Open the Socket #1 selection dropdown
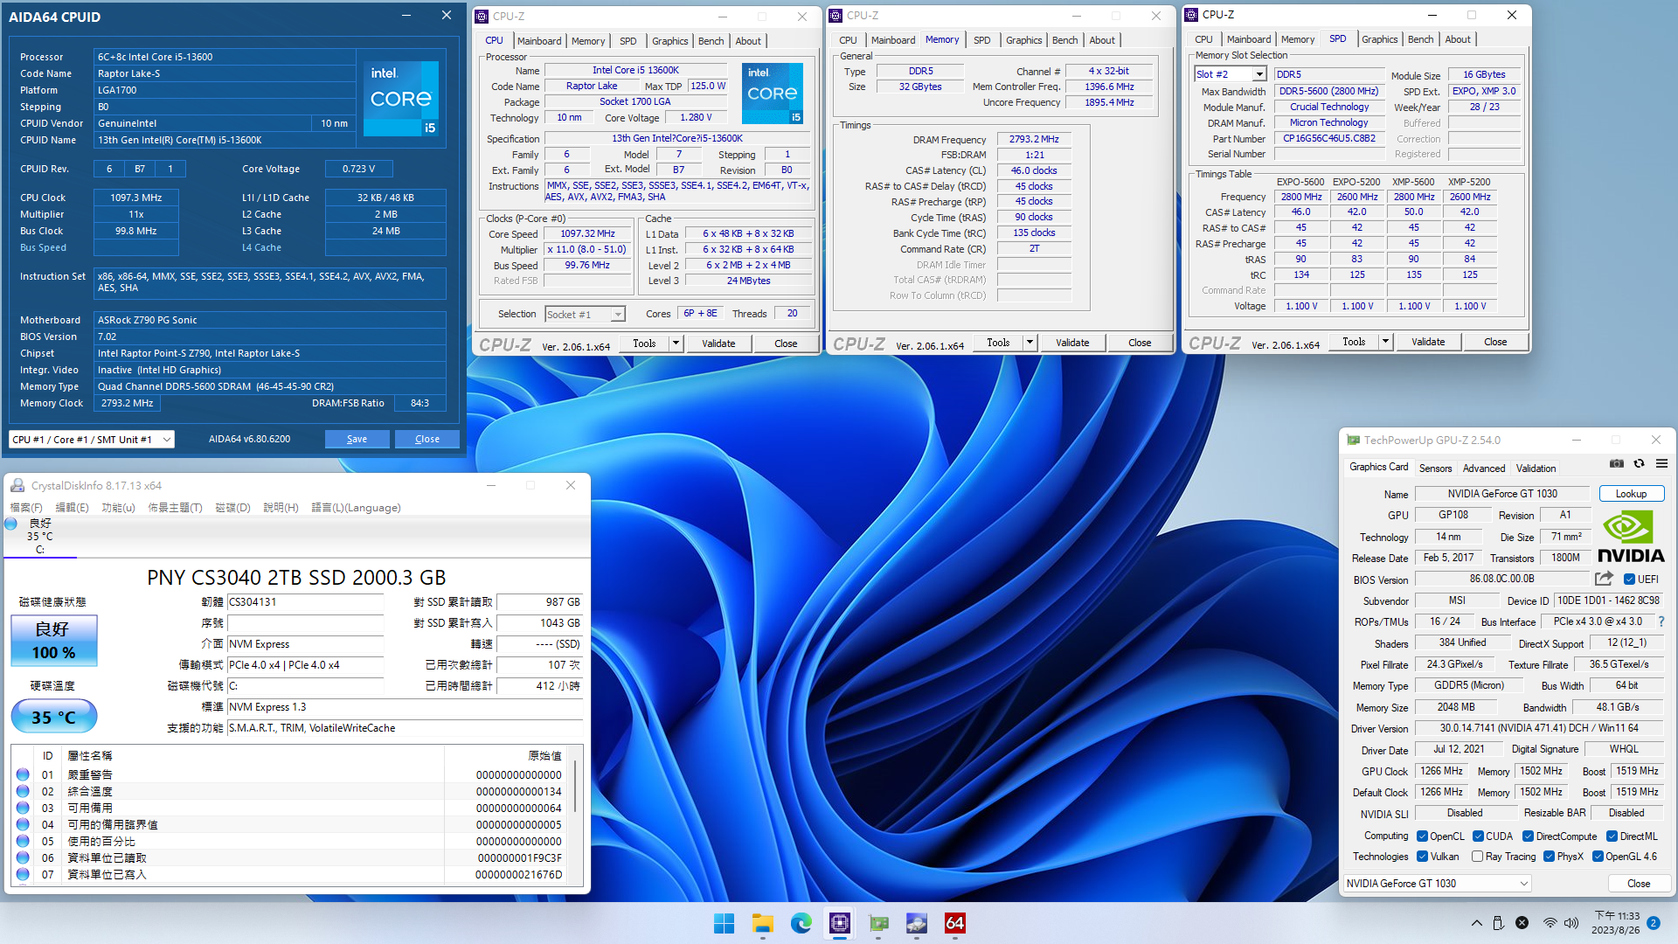The height and width of the screenshot is (944, 1678). pos(585,315)
